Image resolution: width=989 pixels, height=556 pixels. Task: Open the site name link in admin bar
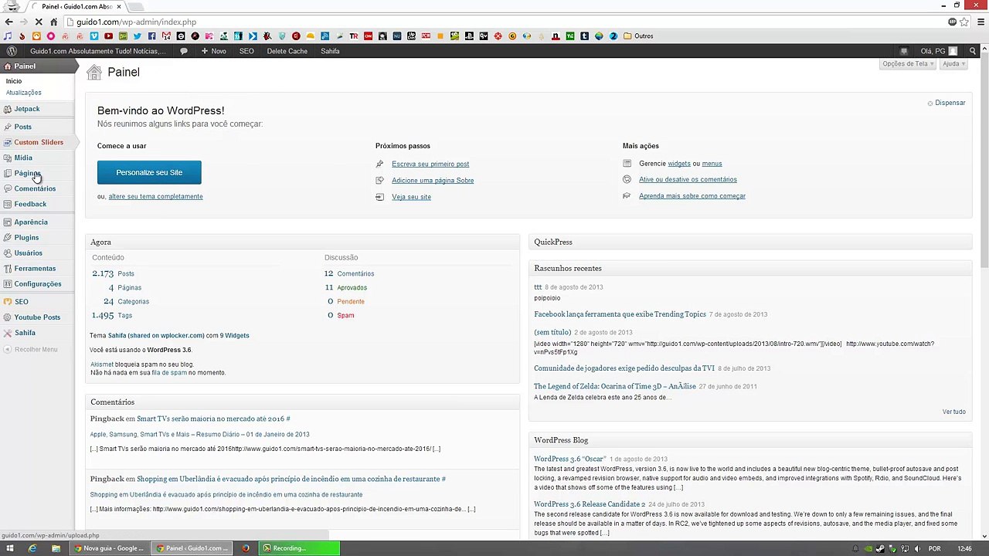[x=97, y=51]
